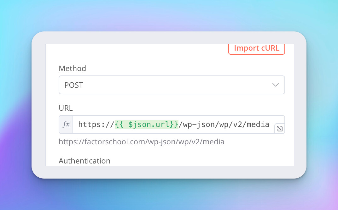Click the Method field label
This screenshot has height=210, width=338.
72,68
